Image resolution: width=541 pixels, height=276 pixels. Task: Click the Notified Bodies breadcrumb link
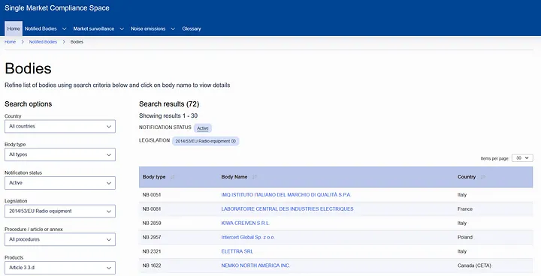point(43,42)
